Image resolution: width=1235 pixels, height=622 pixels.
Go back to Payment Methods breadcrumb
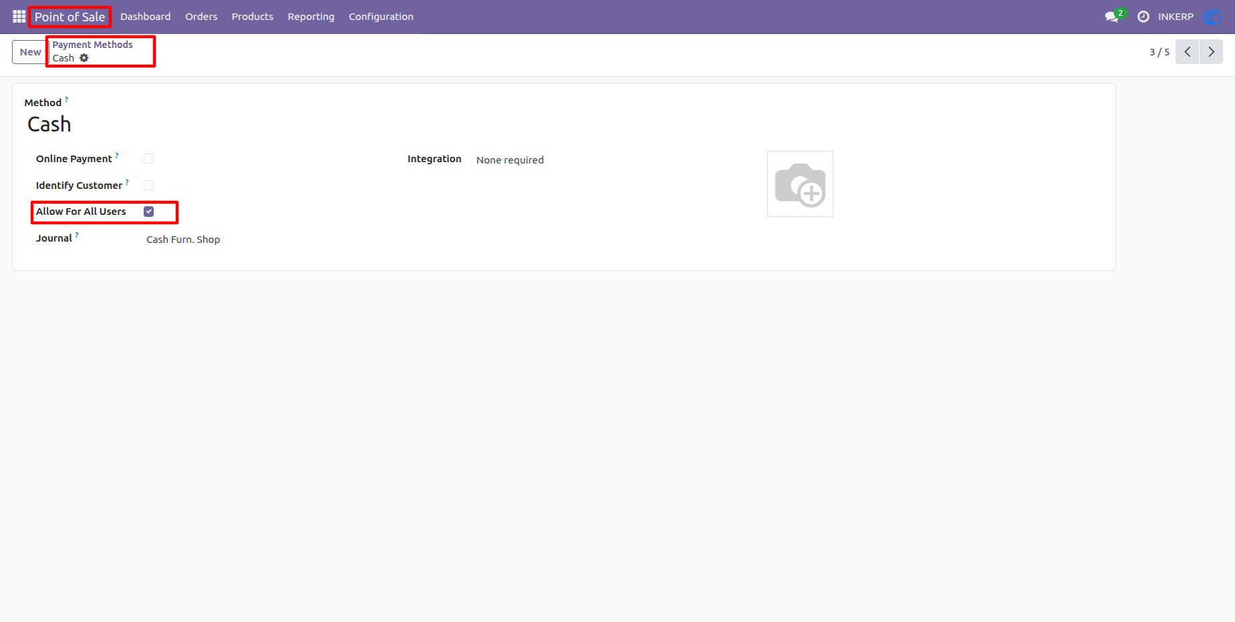click(x=93, y=45)
